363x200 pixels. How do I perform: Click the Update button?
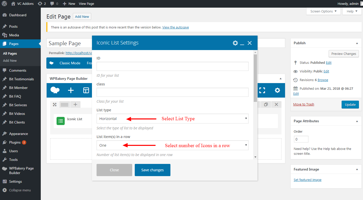(350, 104)
